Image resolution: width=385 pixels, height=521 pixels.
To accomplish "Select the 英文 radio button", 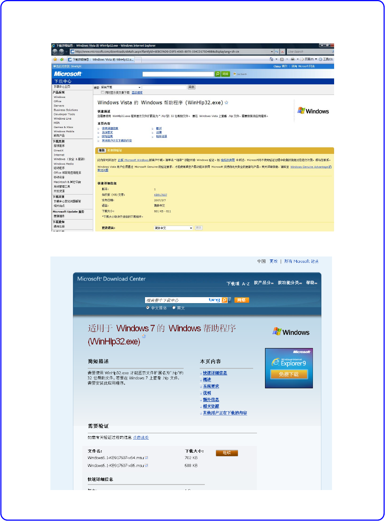I will [174, 308].
